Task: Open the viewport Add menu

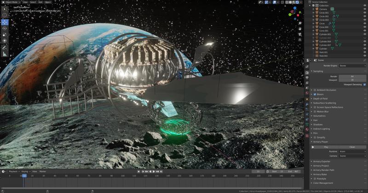Action: click(x=40, y=2)
